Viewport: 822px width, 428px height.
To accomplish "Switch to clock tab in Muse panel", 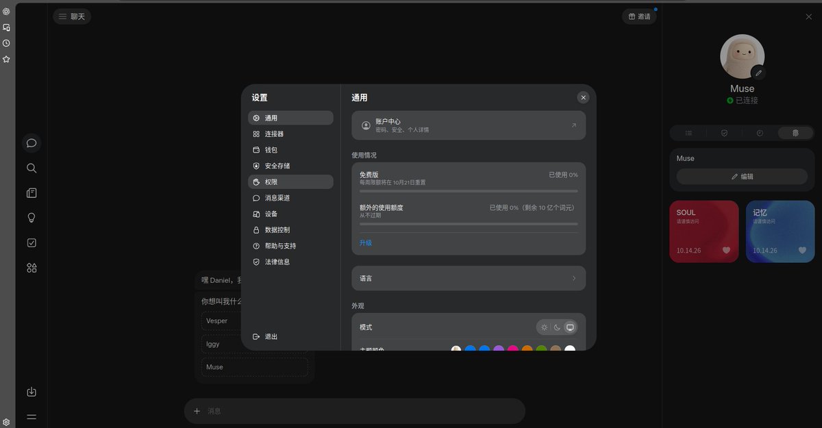I will tap(760, 133).
